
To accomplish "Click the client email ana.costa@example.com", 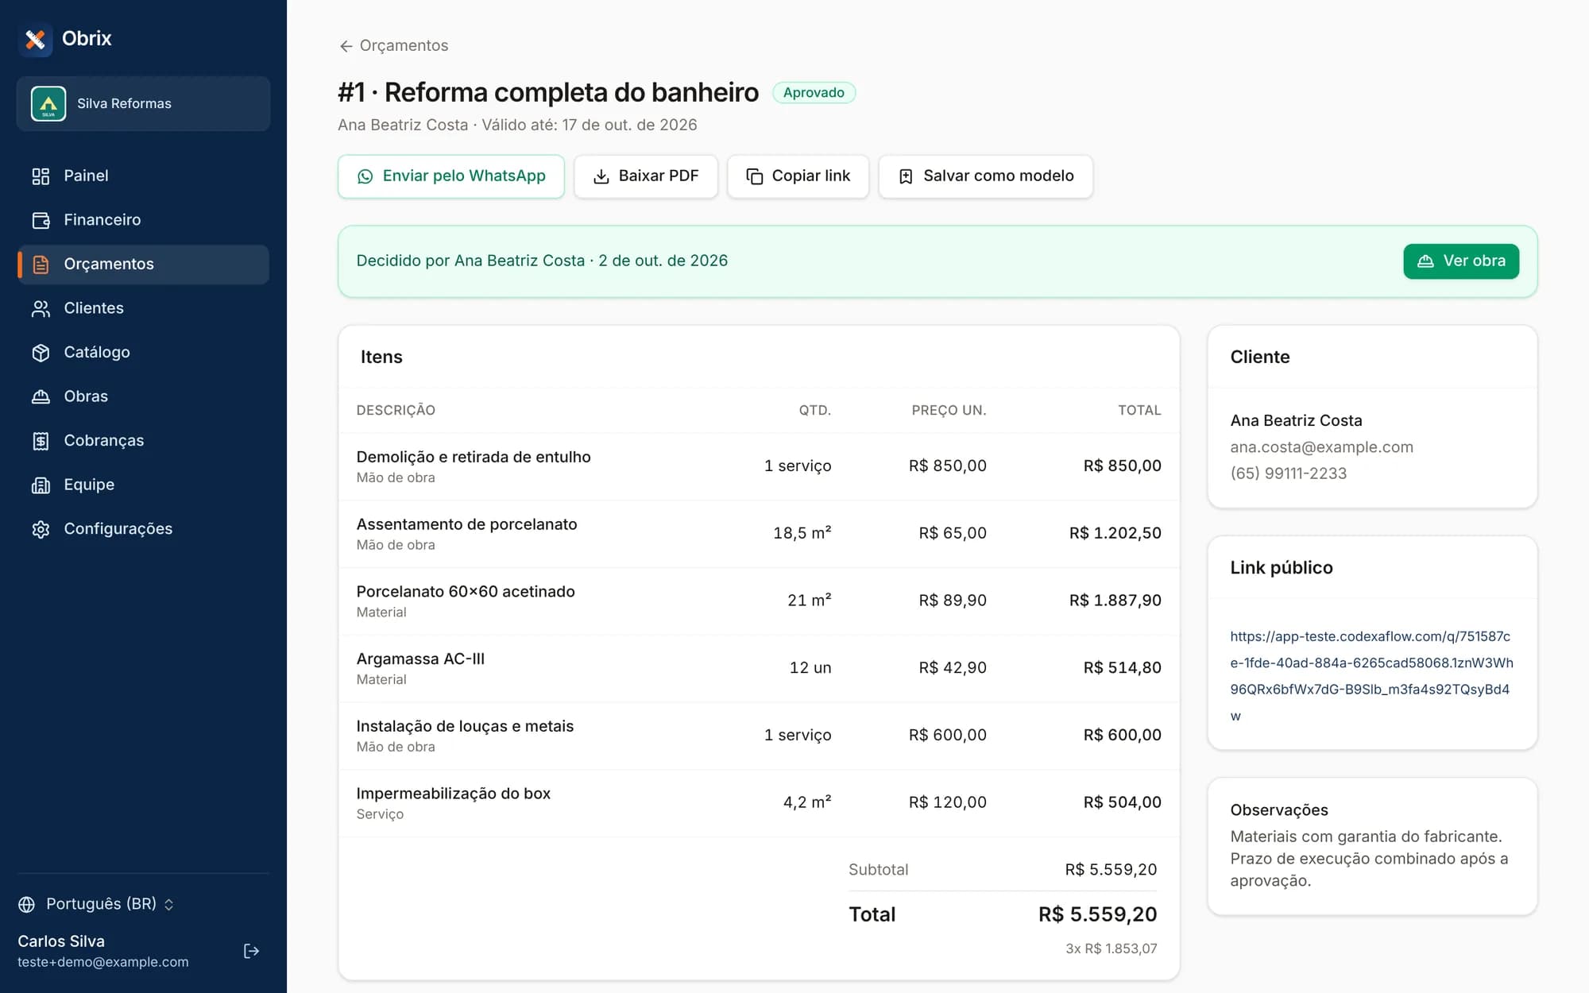I will (x=1321, y=447).
